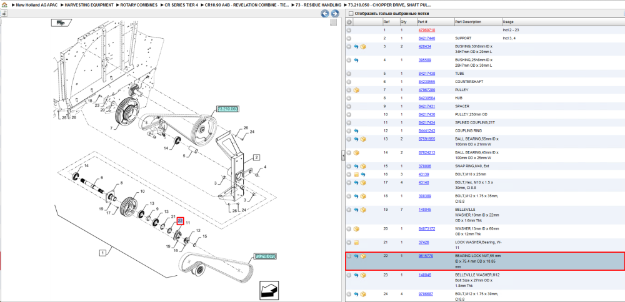625x302 pixels.
Task: Open part number link 84217434
Action: (x=426, y=122)
